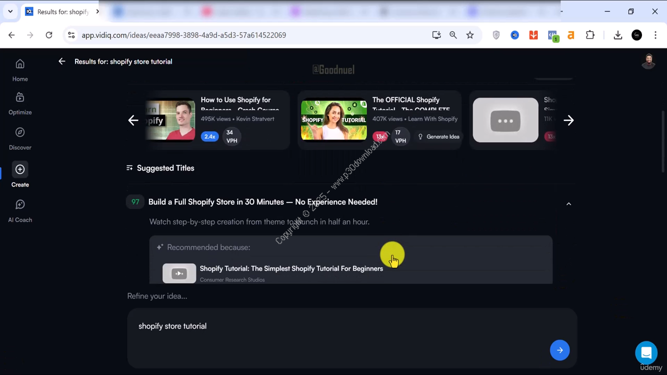Open the support chat bubble widget
This screenshot has height=375, width=667.
point(646,353)
